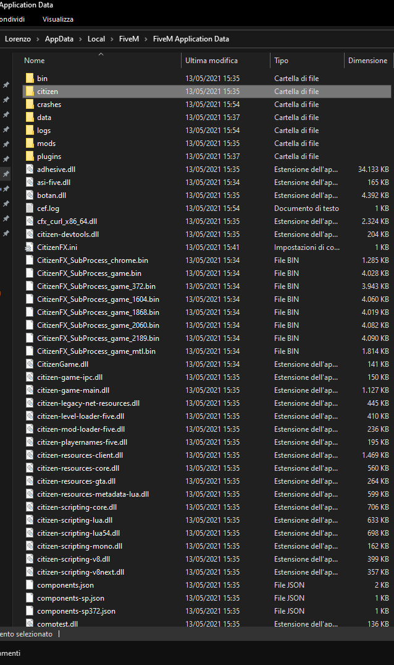Select file CitizenFX_SubProcess_game_2189.bin by name
This screenshot has width=394, height=665.
pos(98,338)
